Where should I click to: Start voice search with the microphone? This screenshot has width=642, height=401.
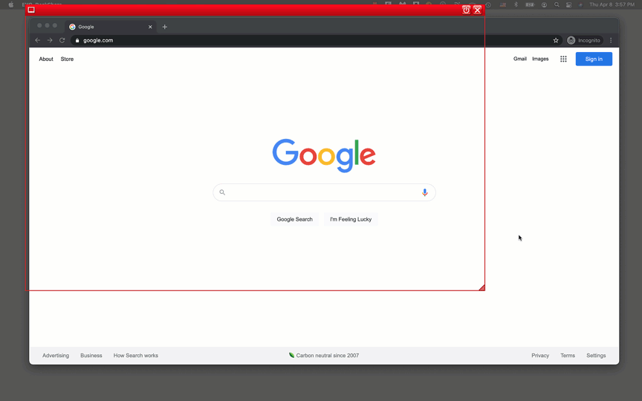click(x=424, y=192)
